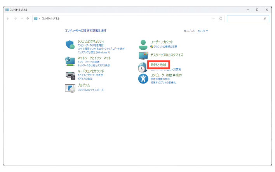The width and height of the screenshot is (275, 172).
Task: Open プログラムのアンインストール link
Action: [90, 90]
